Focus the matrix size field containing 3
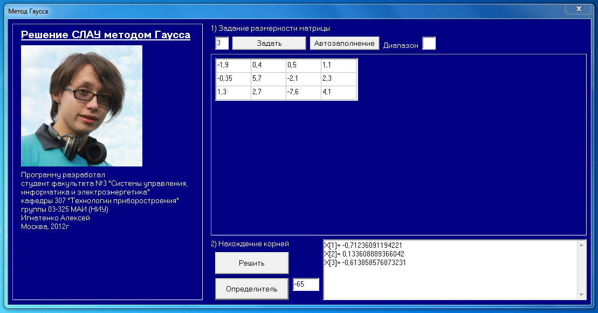 click(x=222, y=43)
